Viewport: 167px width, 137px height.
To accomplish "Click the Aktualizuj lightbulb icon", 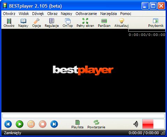I will click(x=122, y=23).
